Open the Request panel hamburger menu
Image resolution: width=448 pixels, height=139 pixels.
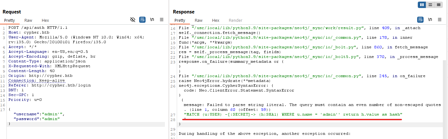[x=162, y=20]
